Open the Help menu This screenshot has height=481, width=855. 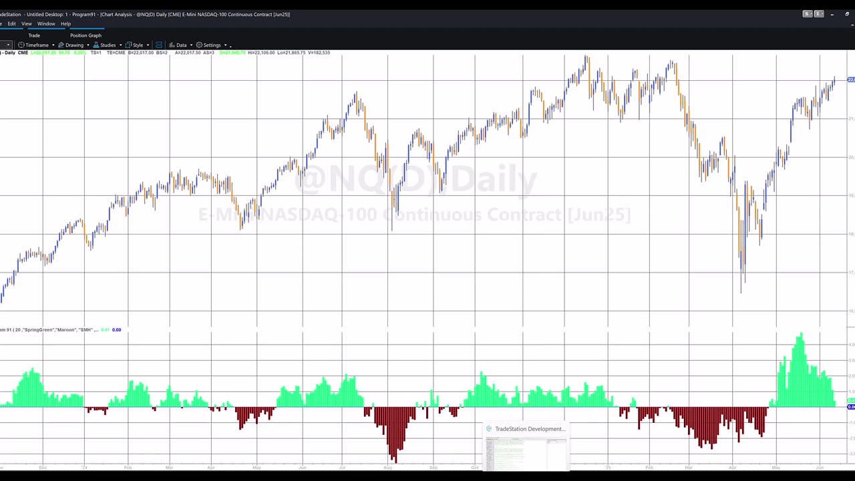pos(65,24)
